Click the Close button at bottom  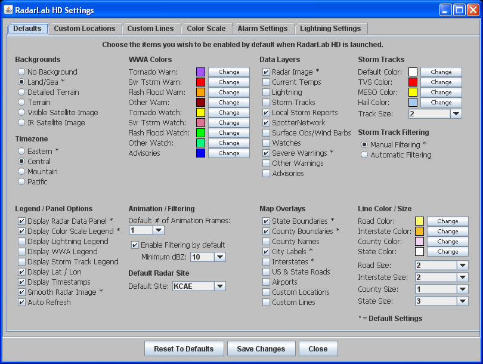click(318, 348)
